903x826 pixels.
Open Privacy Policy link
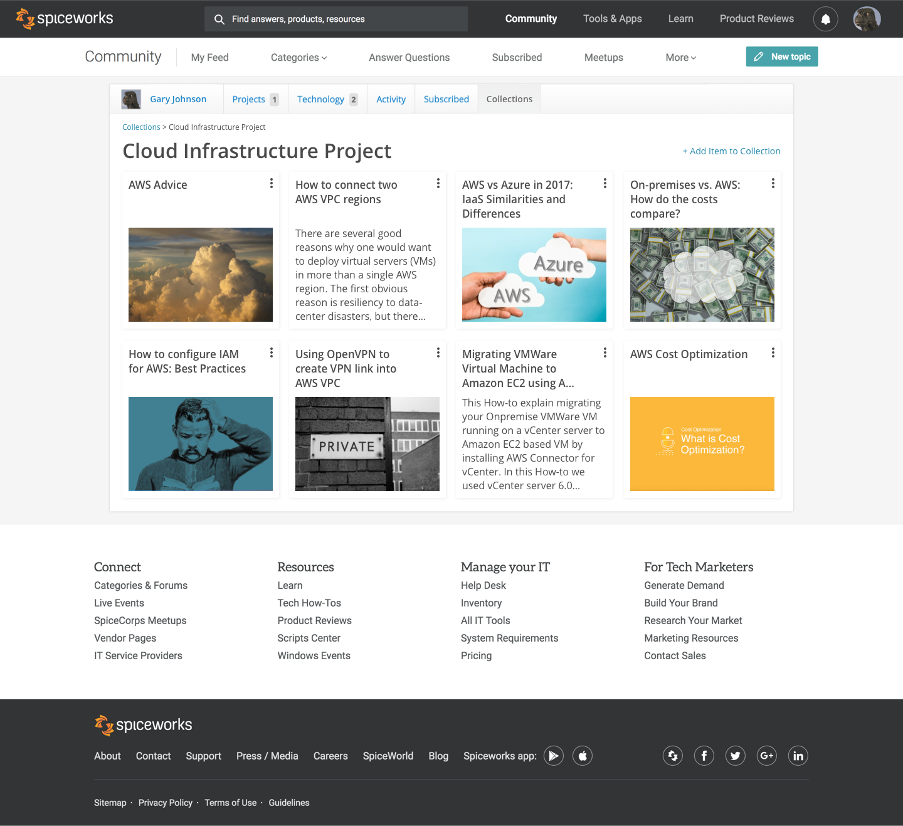[x=166, y=803]
